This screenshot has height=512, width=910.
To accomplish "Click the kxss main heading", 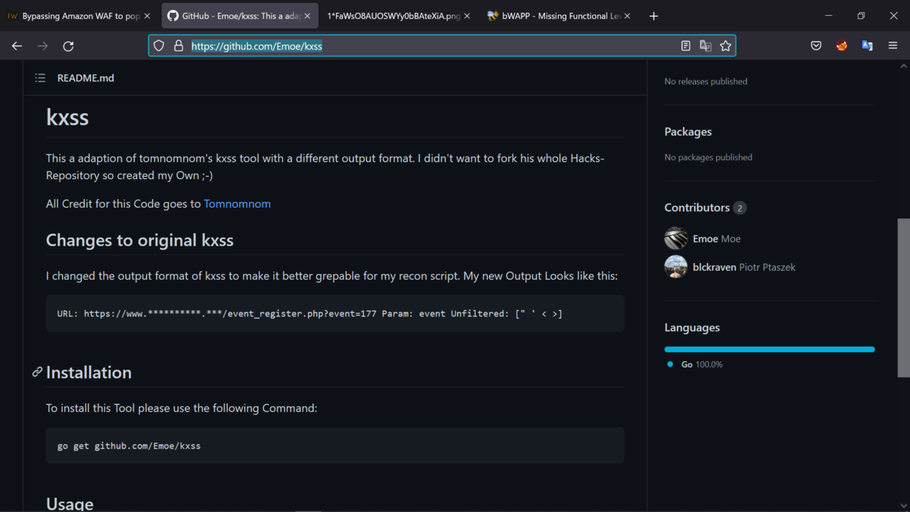I will [67, 117].
